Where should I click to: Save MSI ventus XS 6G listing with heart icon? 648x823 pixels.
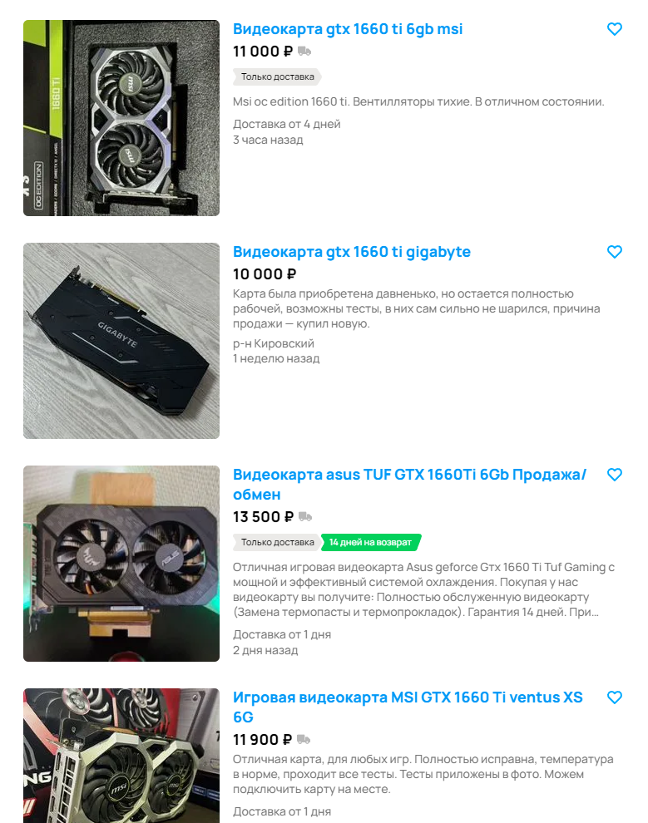point(615,697)
